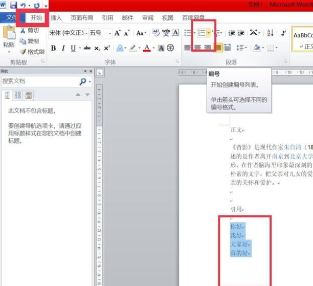
Task: Toggle Strikethrough formatting
Action: pyautogui.click(x=86, y=48)
